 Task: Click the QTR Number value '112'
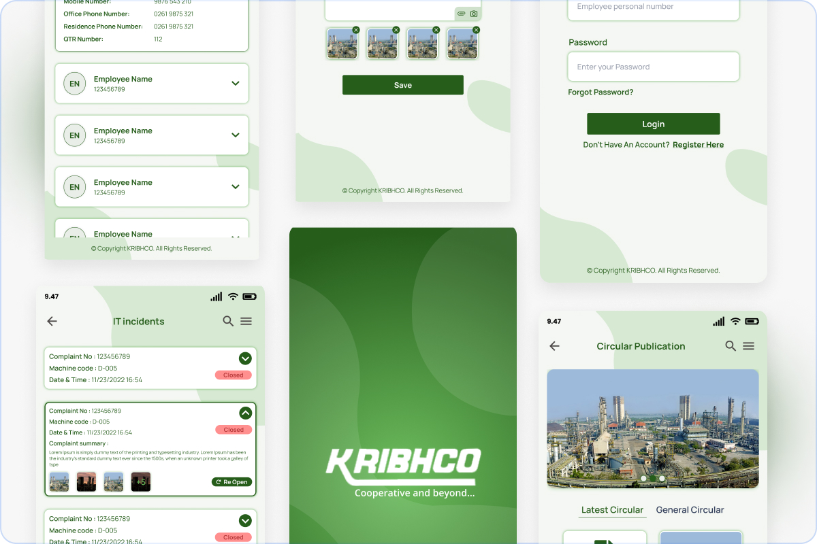coord(158,39)
